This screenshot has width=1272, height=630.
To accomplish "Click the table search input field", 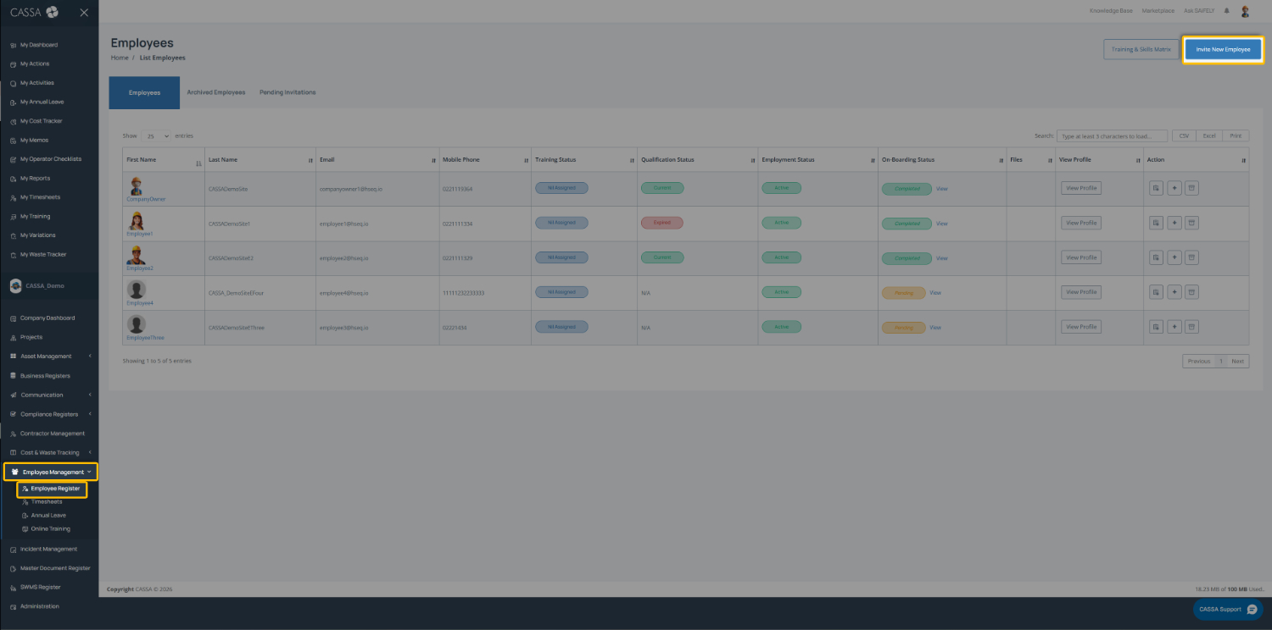I will [x=1112, y=135].
